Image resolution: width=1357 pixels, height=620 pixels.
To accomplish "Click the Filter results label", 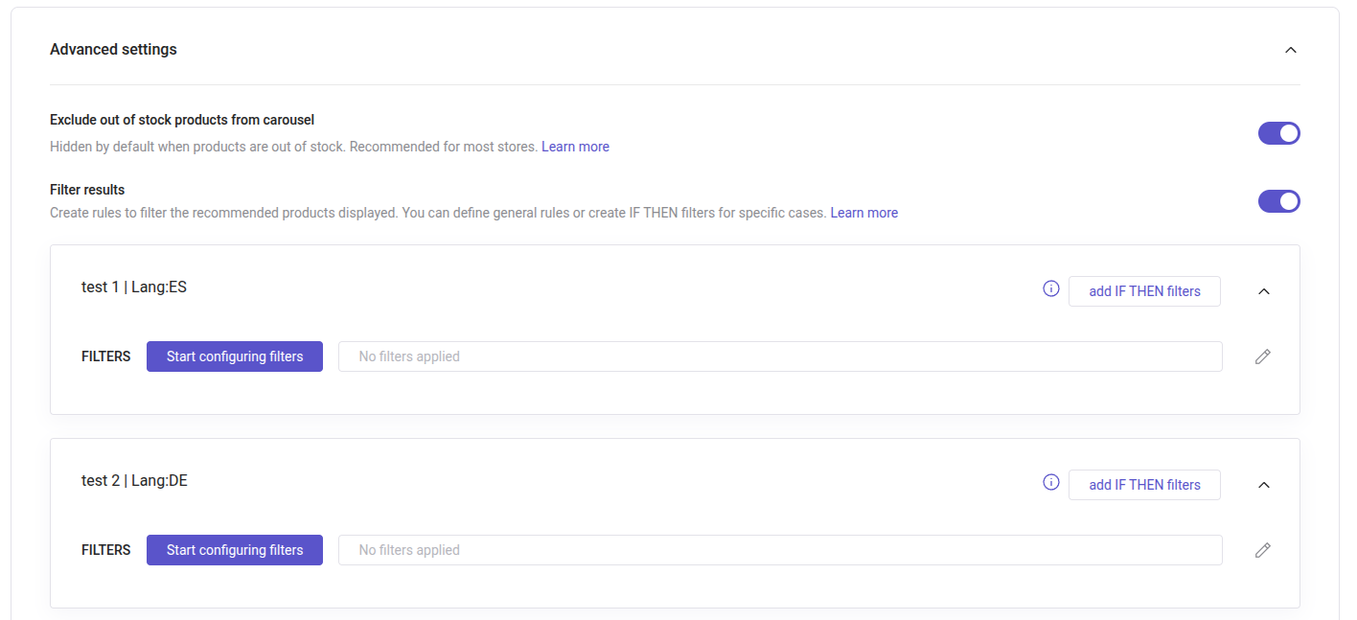I will point(87,190).
